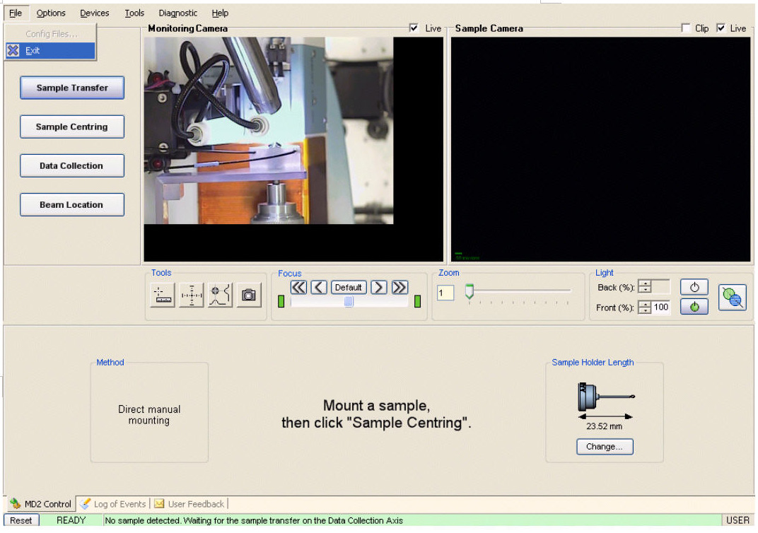Screen dimensions: 758x533
Task: Click the fast focus backward double-arrow
Action: [x=298, y=287]
